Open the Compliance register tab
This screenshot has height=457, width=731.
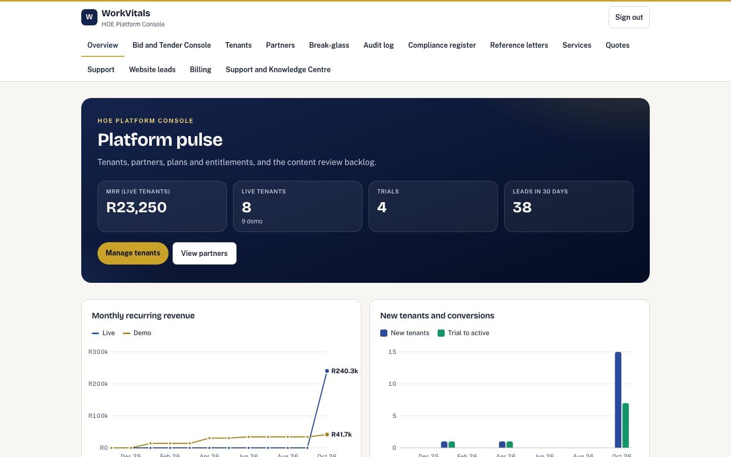pyautogui.click(x=442, y=45)
